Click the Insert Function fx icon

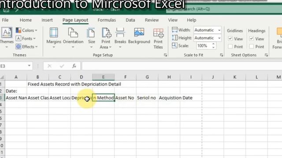[74, 66]
